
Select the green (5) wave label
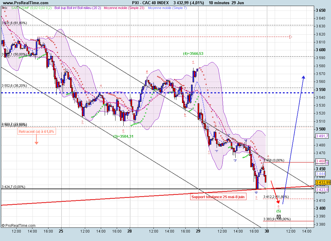point(279,211)
